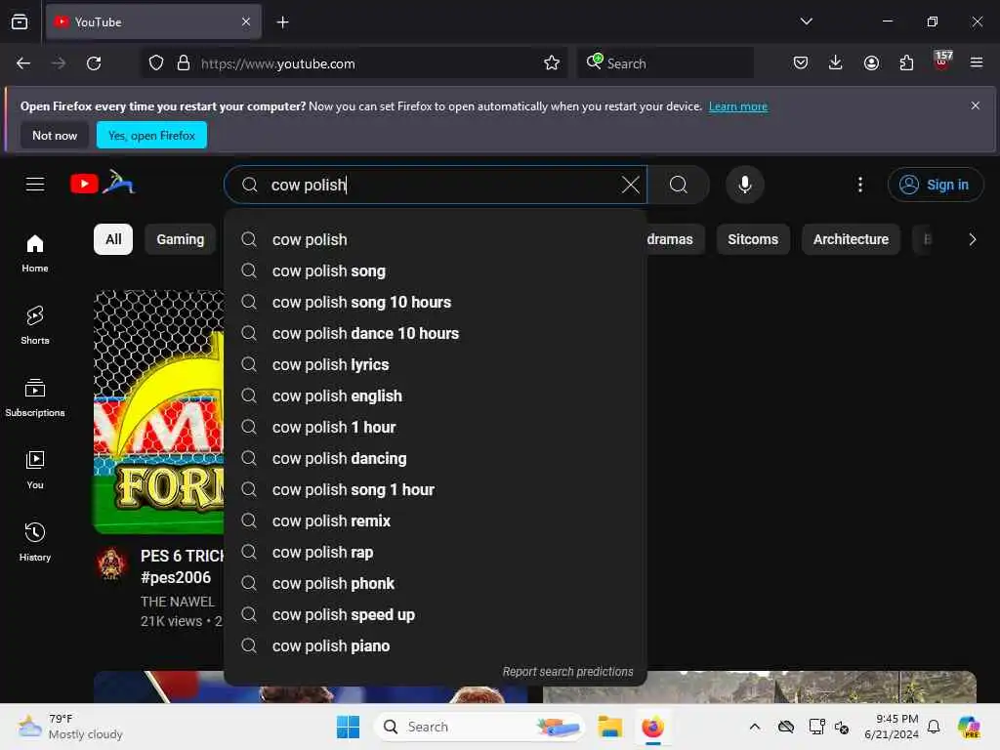1000x750 pixels.
Task: Bookmark this page with the star
Action: point(552,63)
